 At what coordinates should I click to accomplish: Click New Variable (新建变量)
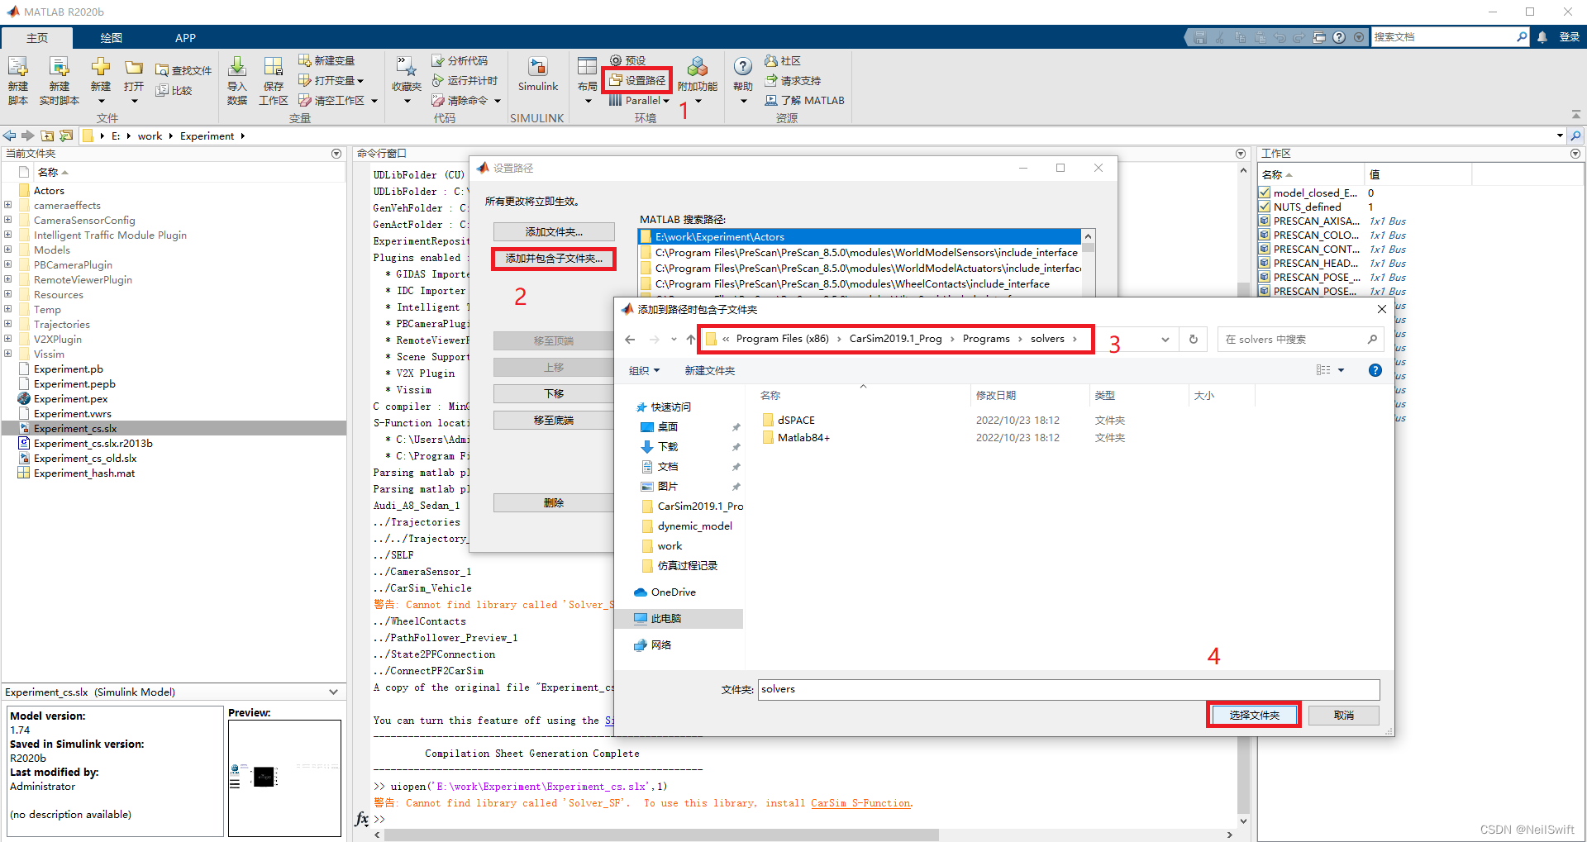click(326, 60)
